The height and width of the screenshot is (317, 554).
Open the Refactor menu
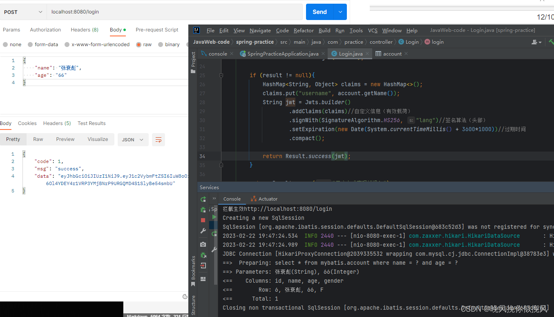[x=304, y=30]
